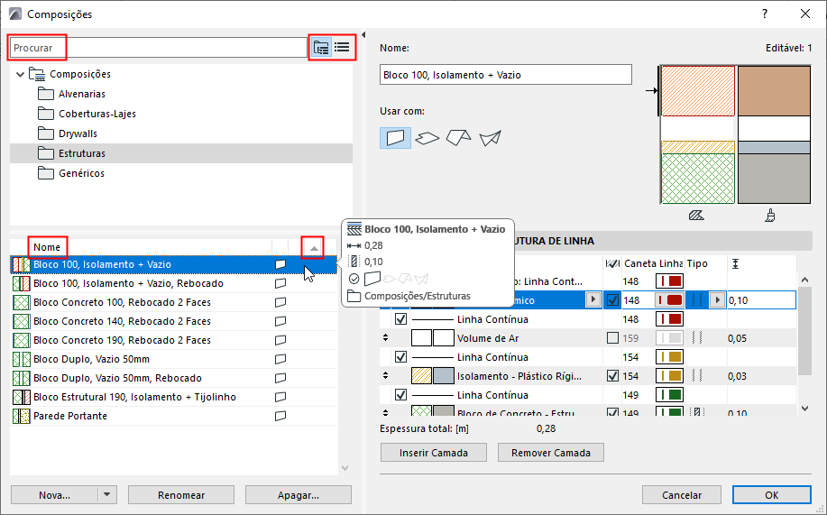The image size is (827, 515).
Task: Open the dropdown arrow beside Nova
Action: pos(107,495)
